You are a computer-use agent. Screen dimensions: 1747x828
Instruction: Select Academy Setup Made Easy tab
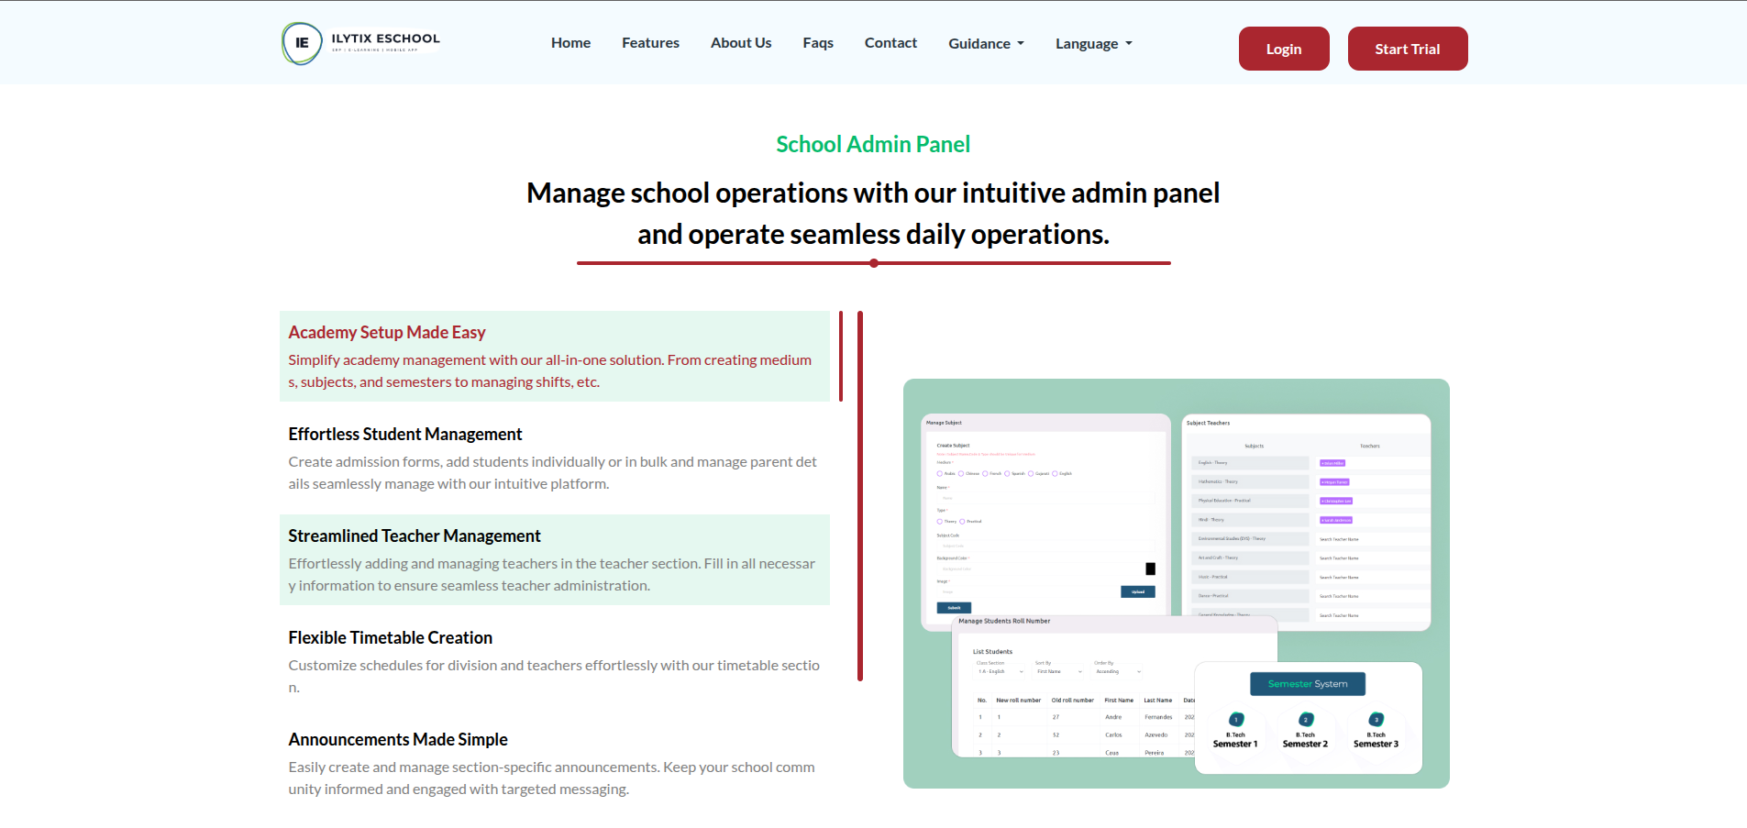pyautogui.click(x=555, y=357)
